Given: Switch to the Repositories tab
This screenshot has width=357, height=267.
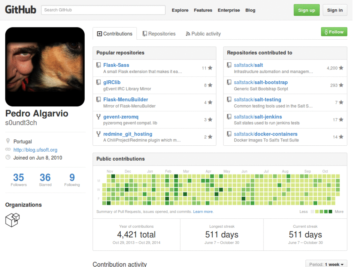Looking at the screenshot, I should coord(159,34).
